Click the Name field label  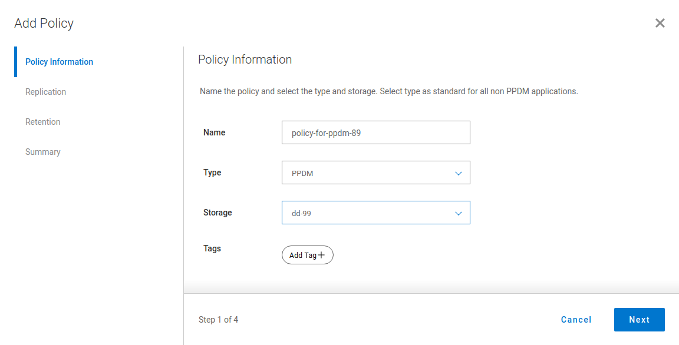[x=214, y=132]
